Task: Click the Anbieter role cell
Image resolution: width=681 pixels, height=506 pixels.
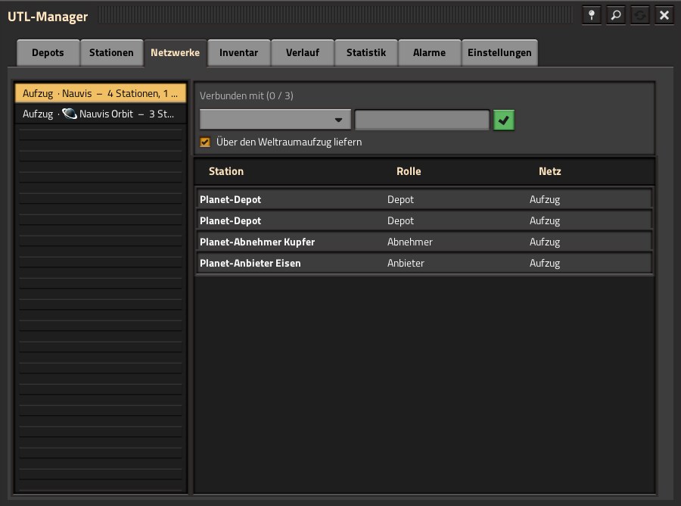Action: coord(406,264)
